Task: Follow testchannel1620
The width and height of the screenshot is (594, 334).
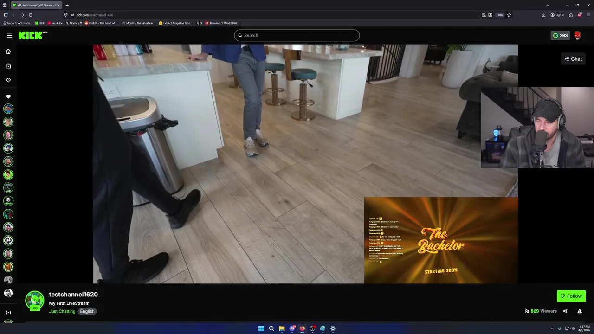Action: pos(571,296)
